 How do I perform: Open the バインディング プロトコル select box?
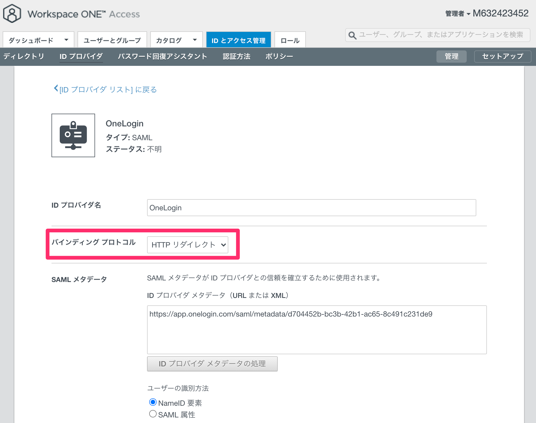[188, 245]
